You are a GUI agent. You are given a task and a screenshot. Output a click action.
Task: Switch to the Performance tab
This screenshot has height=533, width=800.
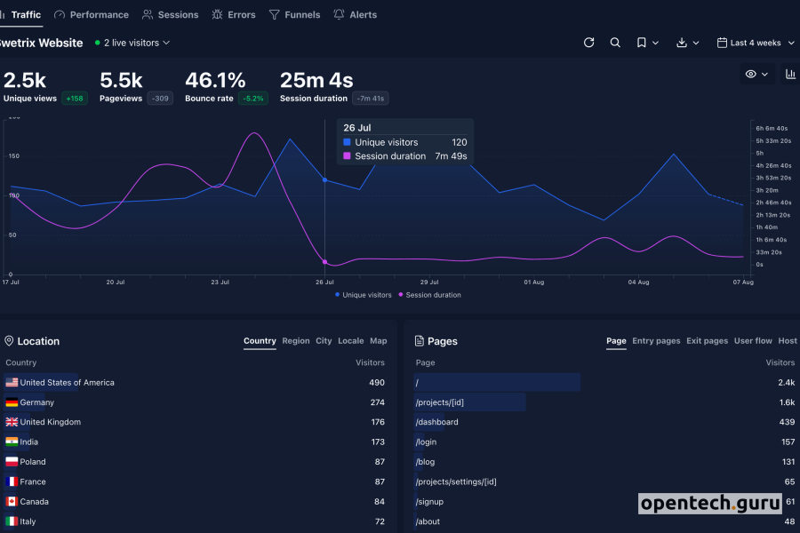pyautogui.click(x=92, y=15)
